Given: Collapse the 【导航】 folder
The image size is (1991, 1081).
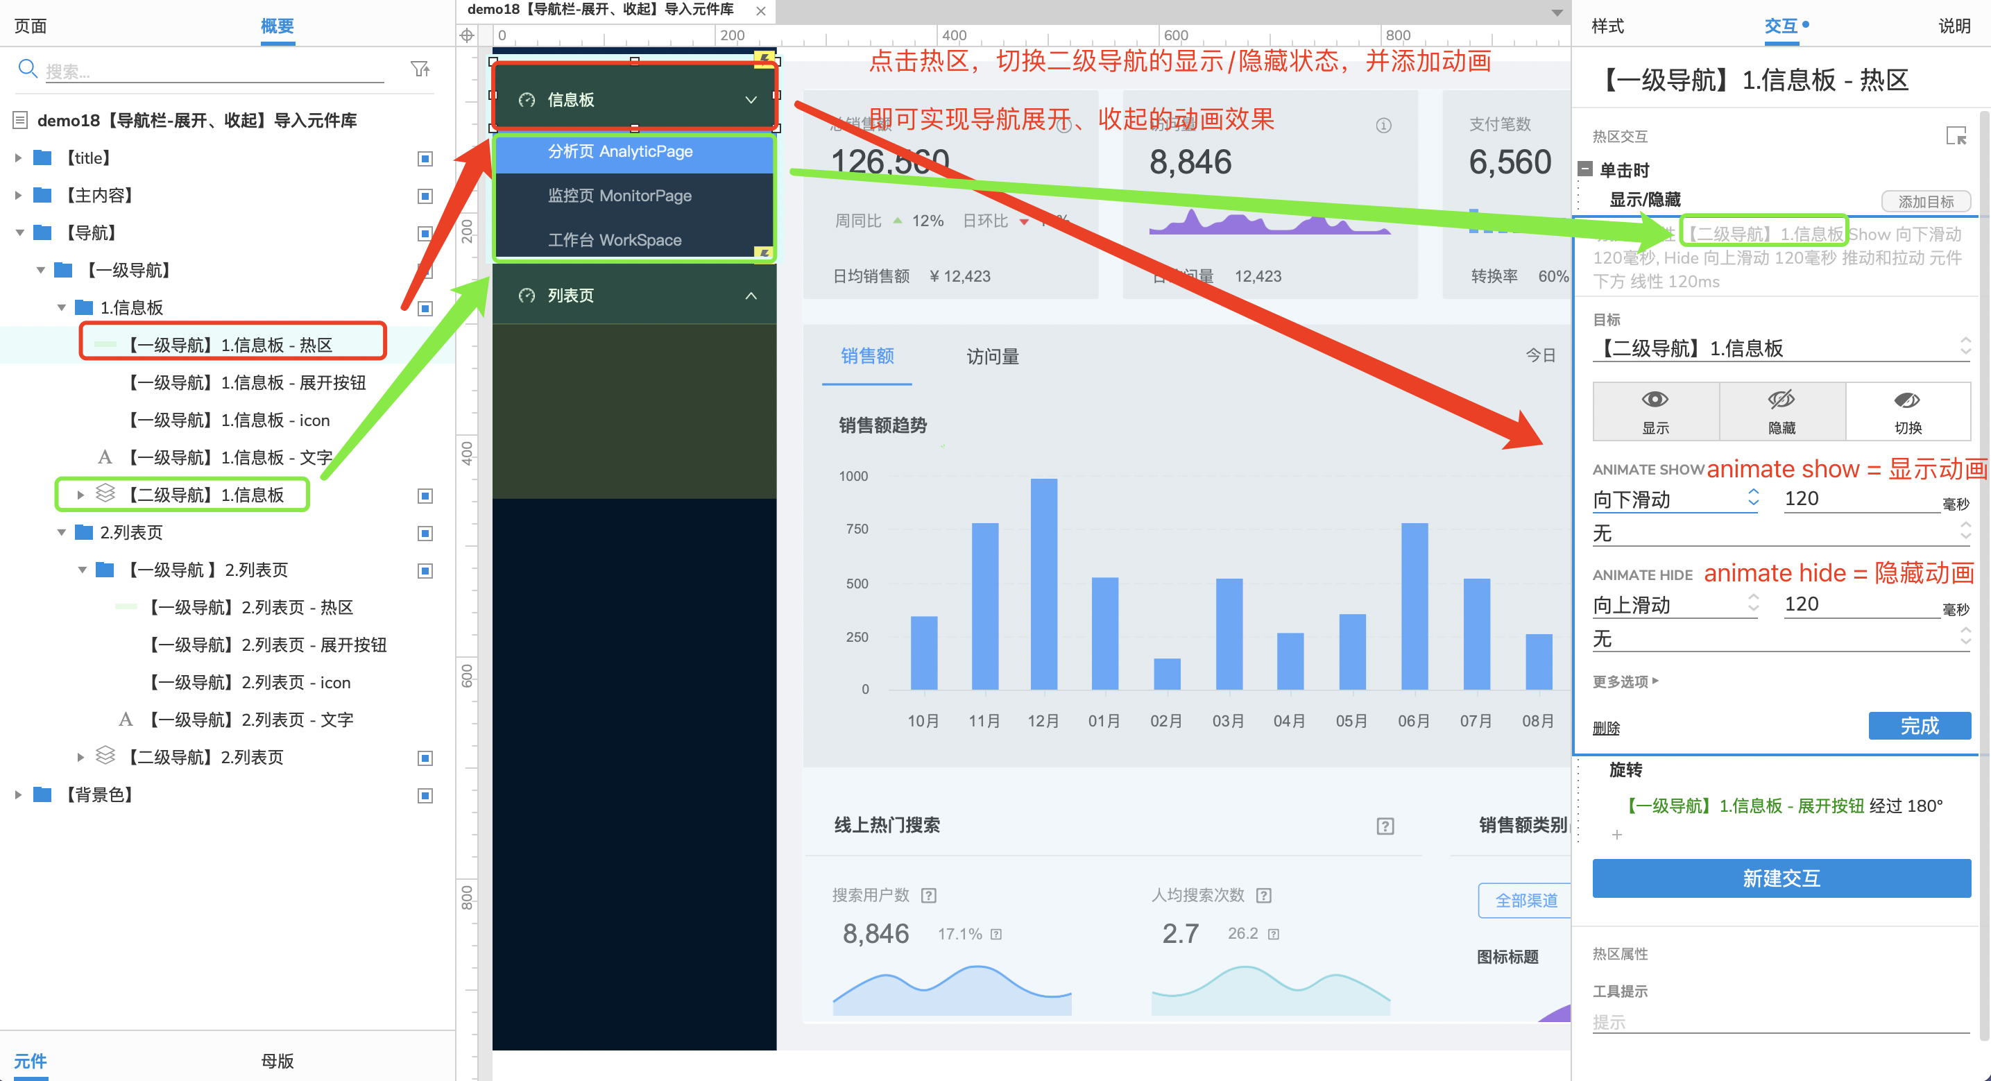Looking at the screenshot, I should point(19,232).
